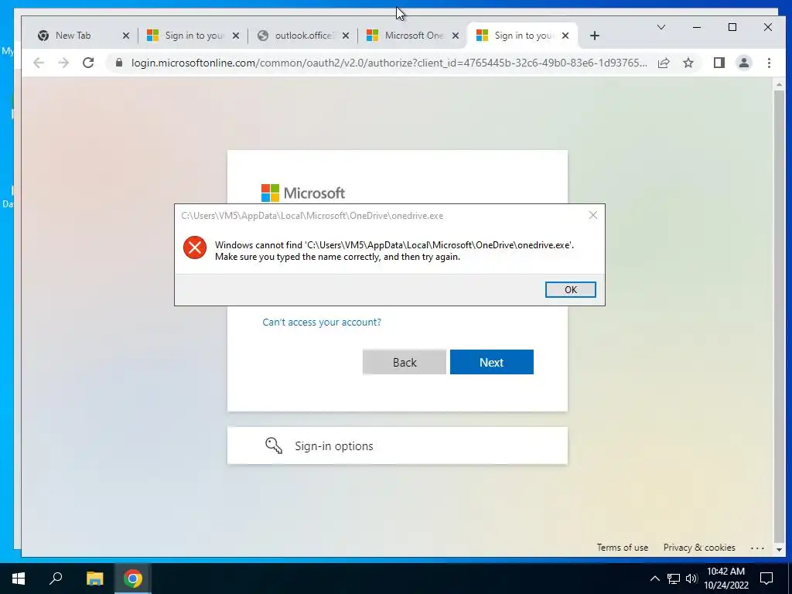Open the footer more options ellipsis

click(x=757, y=548)
